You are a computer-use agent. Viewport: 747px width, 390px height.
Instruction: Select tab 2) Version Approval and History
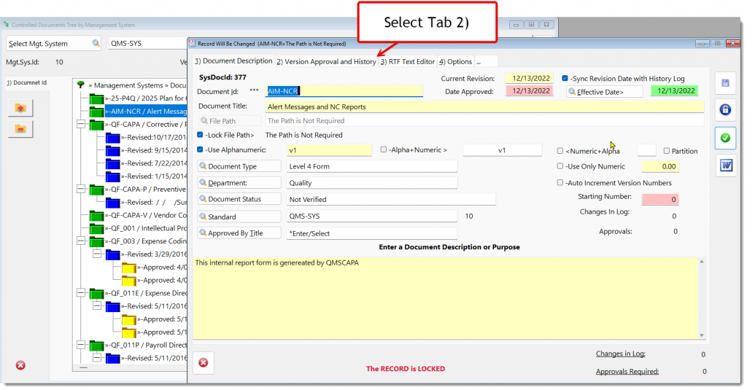coord(326,61)
